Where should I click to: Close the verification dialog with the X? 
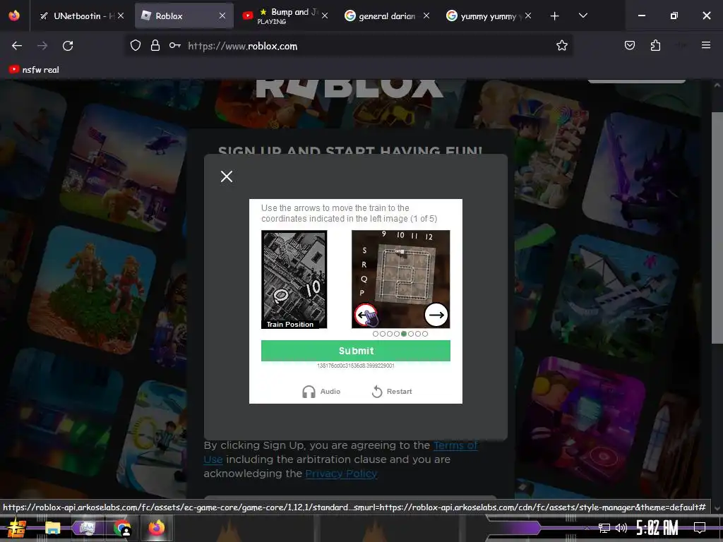click(227, 176)
